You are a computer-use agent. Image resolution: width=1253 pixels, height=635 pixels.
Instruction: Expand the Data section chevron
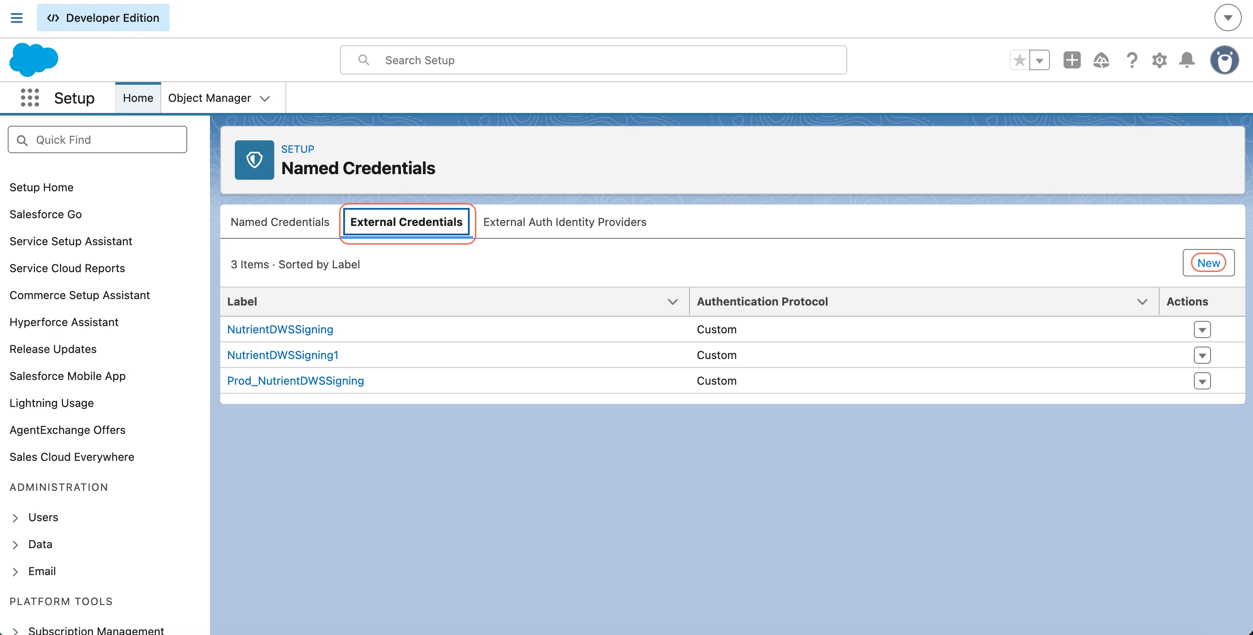pyautogui.click(x=15, y=545)
